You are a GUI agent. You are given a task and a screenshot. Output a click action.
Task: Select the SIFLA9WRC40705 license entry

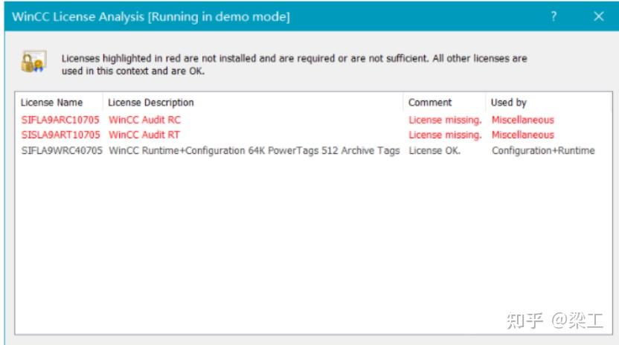[x=62, y=150]
